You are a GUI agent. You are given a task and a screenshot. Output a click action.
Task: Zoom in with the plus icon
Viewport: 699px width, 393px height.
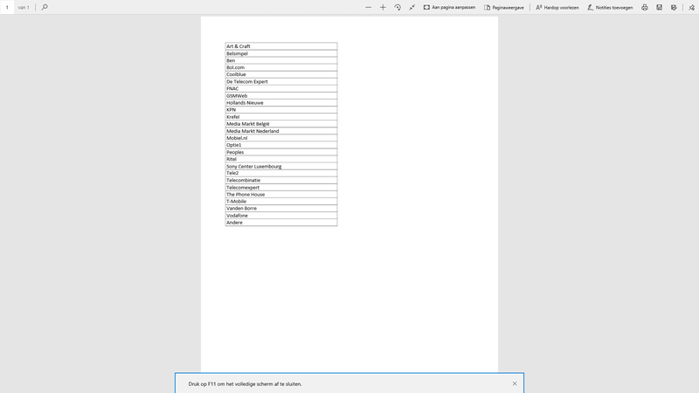(x=383, y=7)
